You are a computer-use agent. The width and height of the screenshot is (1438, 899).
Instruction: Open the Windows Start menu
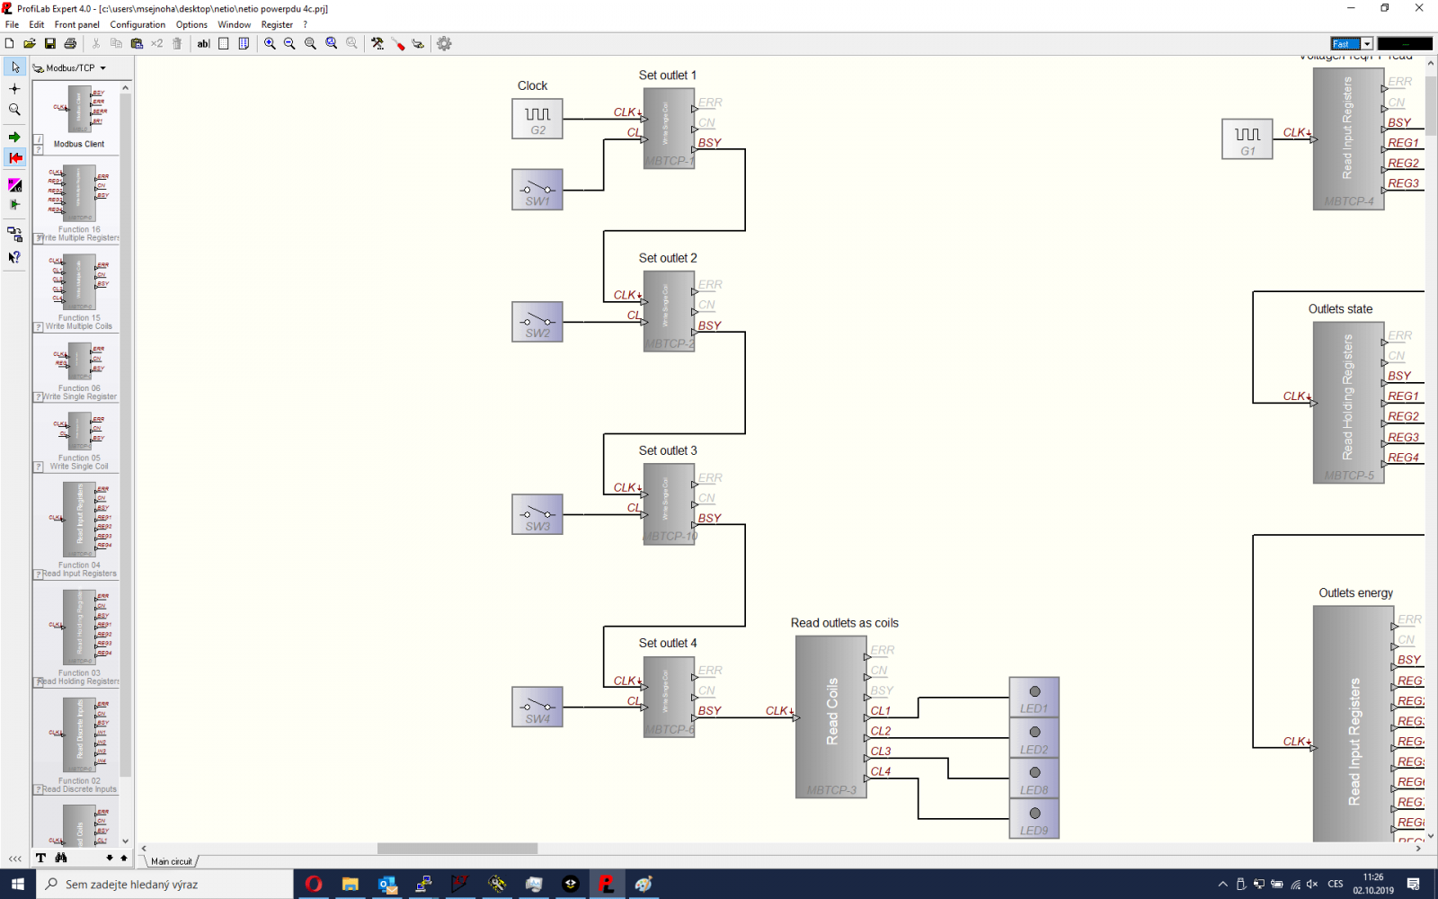18,884
